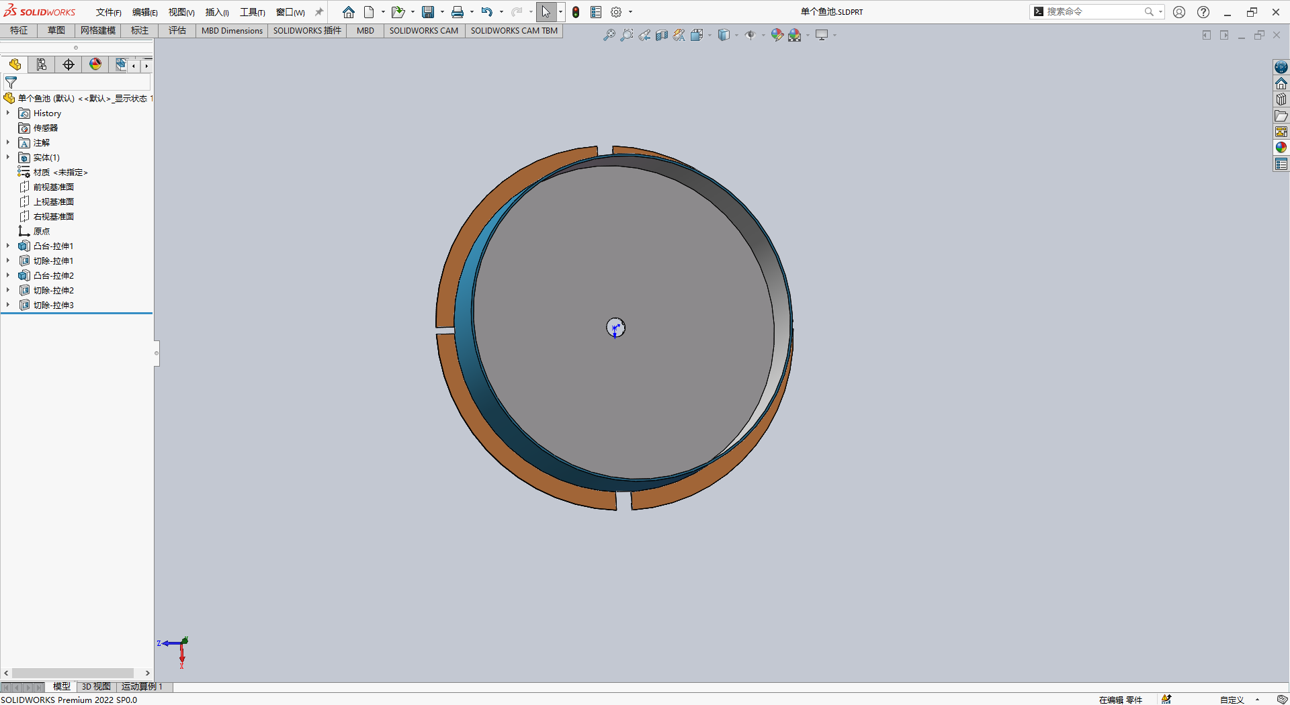
Task: Open the File Explorer folder task pane icon
Action: click(x=1281, y=115)
